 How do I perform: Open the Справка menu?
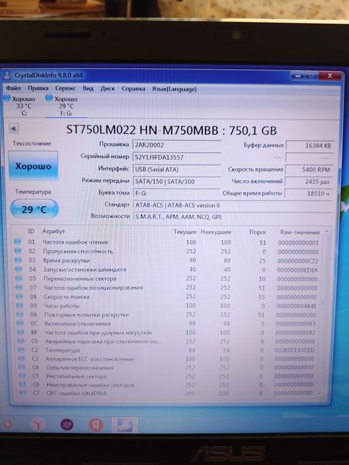coord(133,89)
